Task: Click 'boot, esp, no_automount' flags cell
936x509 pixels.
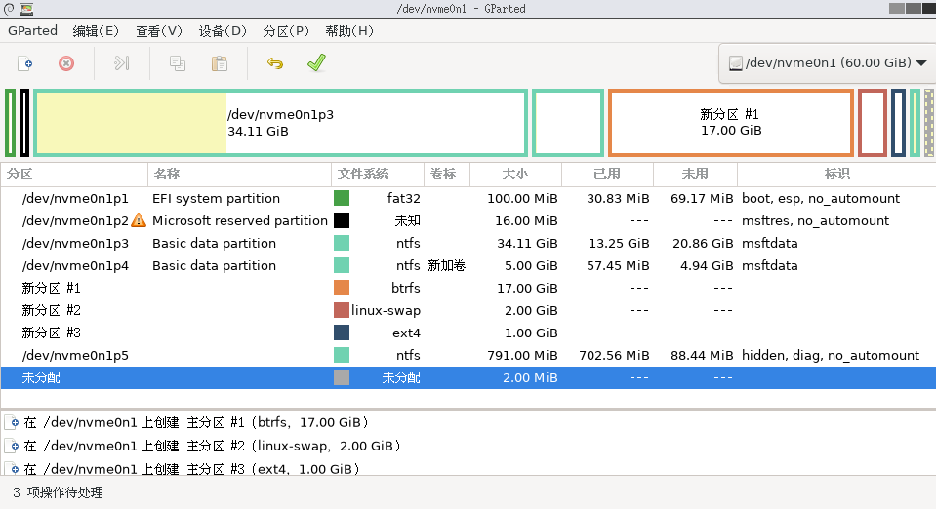Action: coord(821,198)
